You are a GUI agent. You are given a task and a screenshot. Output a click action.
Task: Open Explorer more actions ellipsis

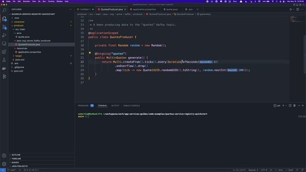point(70,10)
